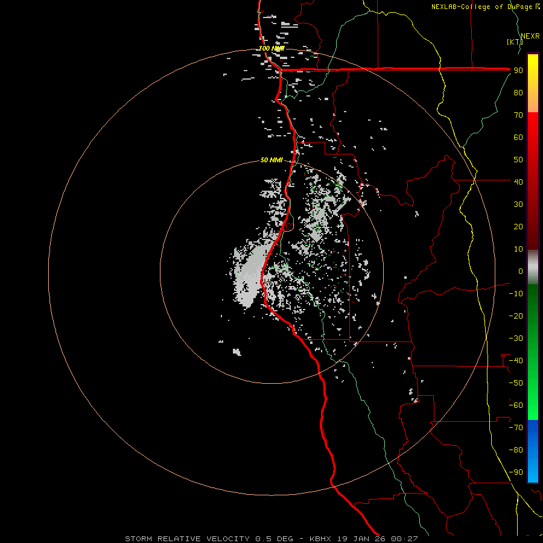Screen dimensions: 543x543
Task: Click the -90 tick label on the scale
Action: (516, 472)
